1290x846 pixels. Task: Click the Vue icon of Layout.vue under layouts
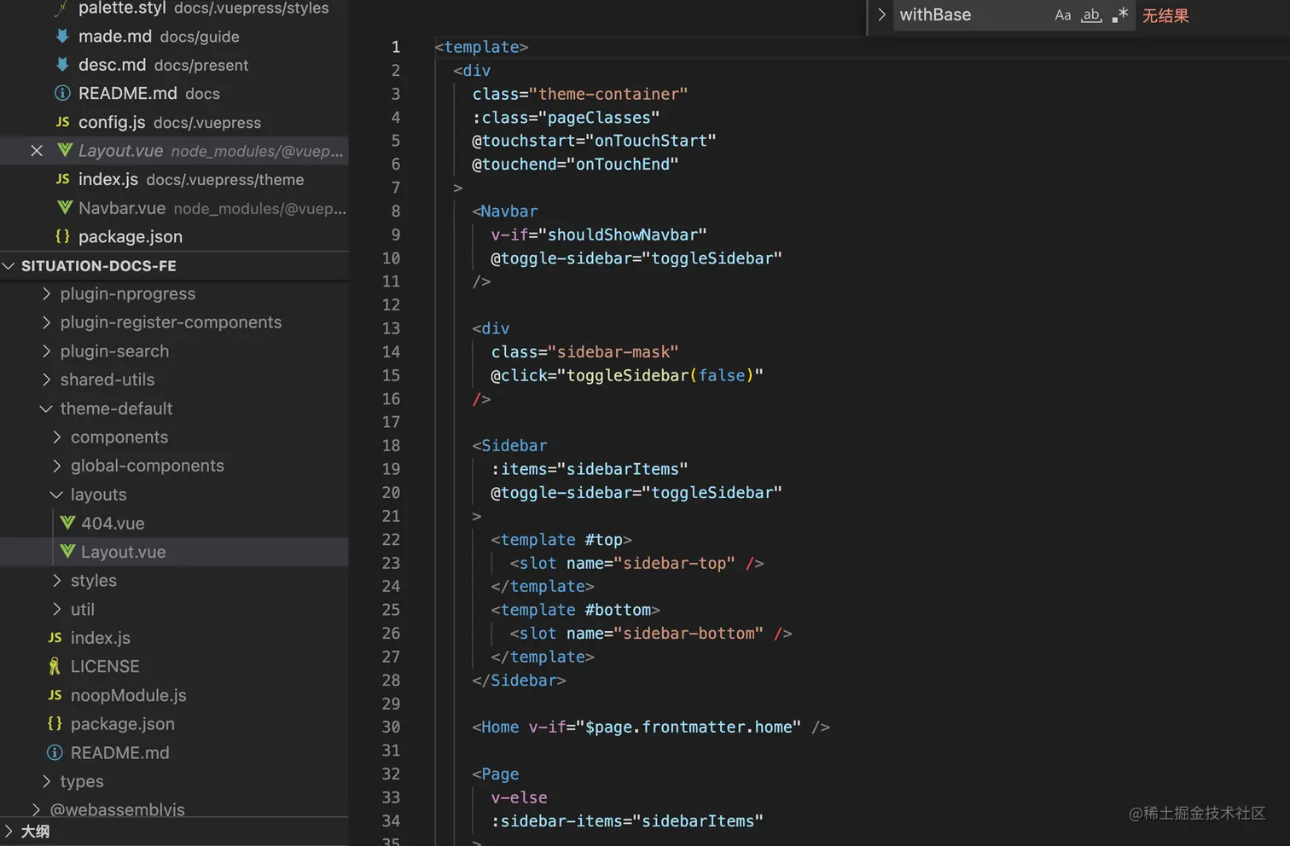[67, 552]
